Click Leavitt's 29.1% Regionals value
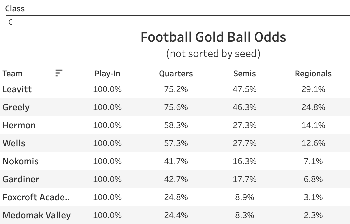 click(x=313, y=89)
